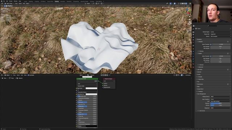Screen dimensions: 232x130
Task: Click the Render Time Limit field
Action: coord(220,62)
